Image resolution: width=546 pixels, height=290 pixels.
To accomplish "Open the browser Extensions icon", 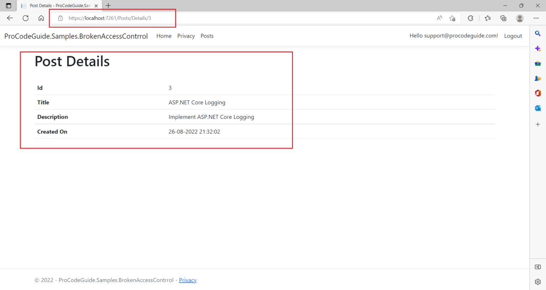I will (x=470, y=18).
